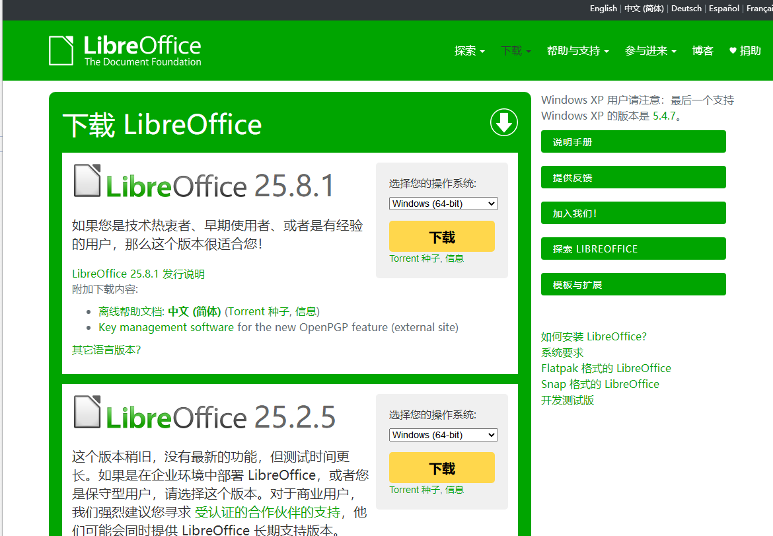
Task: Open the 帮助与支持 navigation menu
Action: click(x=578, y=51)
